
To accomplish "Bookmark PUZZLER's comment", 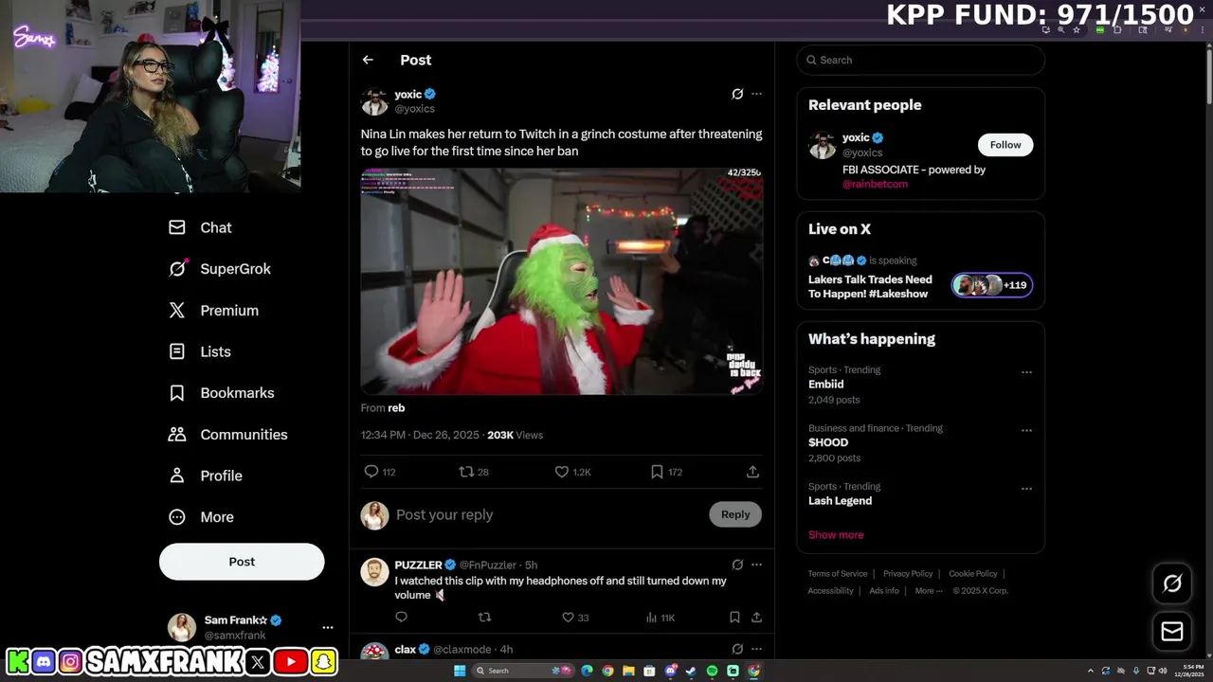I will pyautogui.click(x=734, y=618).
